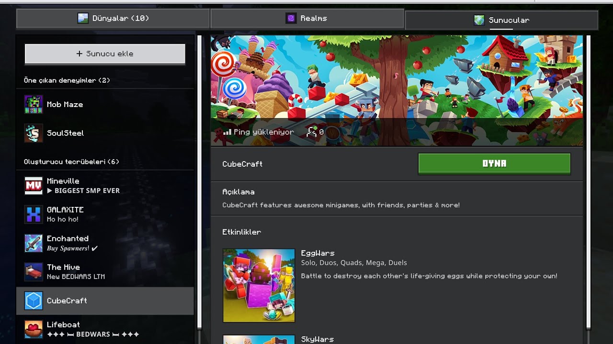Image resolution: width=613 pixels, height=344 pixels.
Task: Click the Ping yükleniyor status text
Action: pyautogui.click(x=264, y=132)
